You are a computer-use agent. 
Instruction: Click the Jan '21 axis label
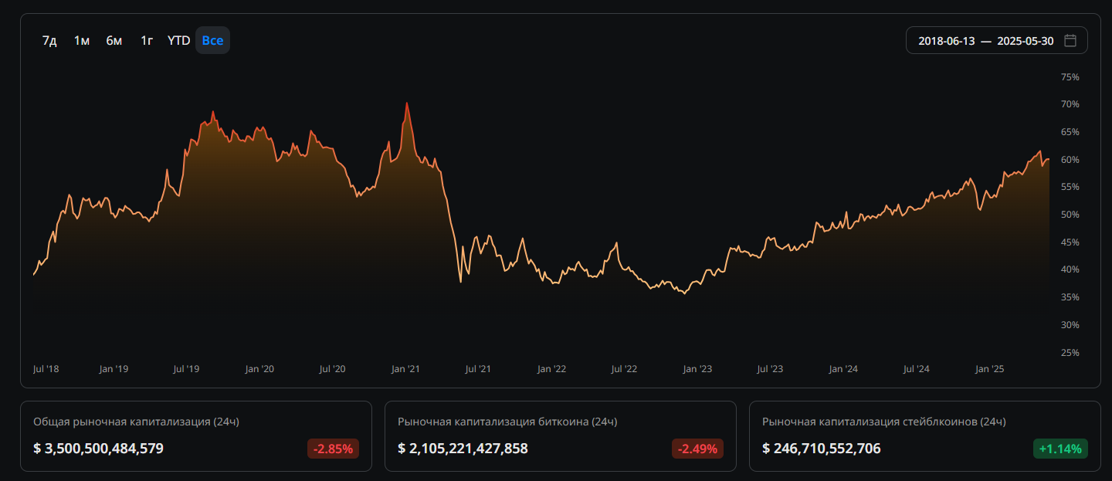[x=405, y=369]
